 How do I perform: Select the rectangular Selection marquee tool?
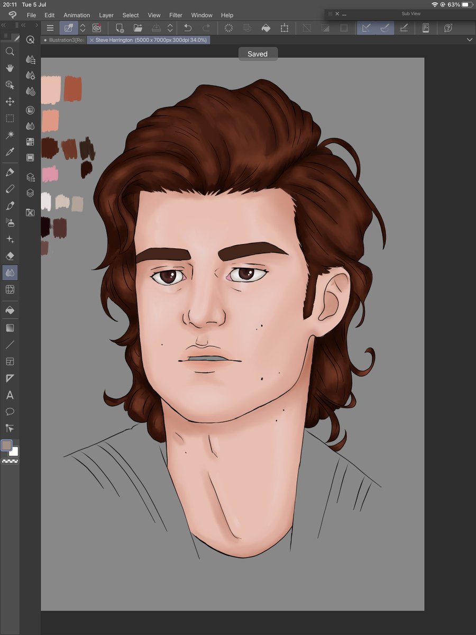coord(10,119)
